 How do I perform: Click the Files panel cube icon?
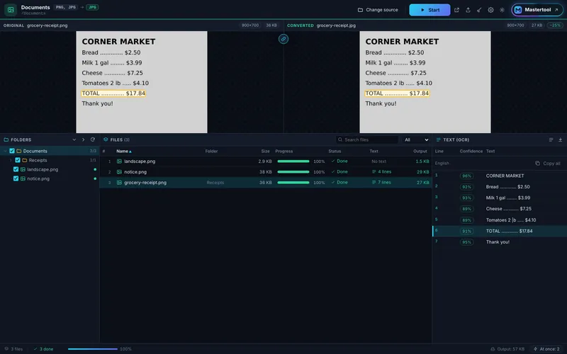pos(106,139)
